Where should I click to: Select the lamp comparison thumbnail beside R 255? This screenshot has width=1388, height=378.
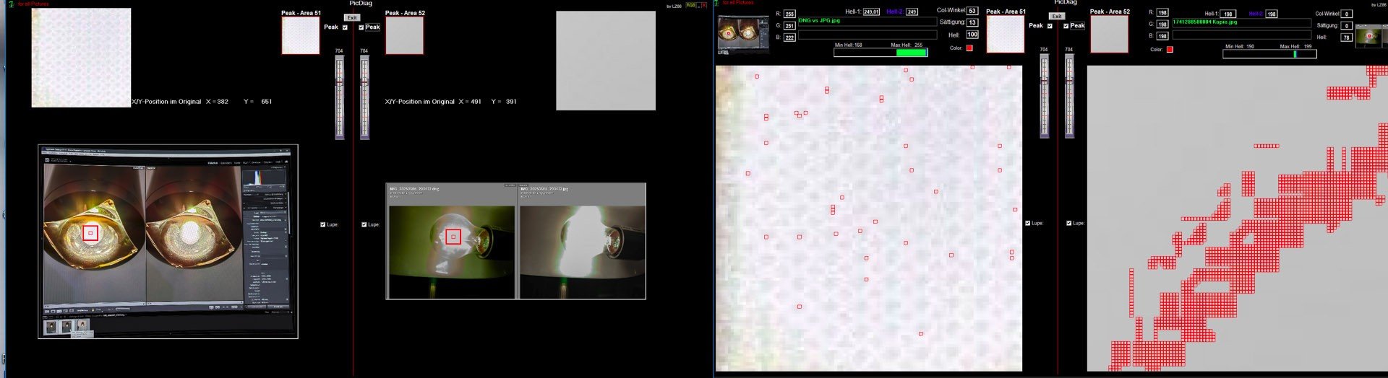click(x=742, y=35)
